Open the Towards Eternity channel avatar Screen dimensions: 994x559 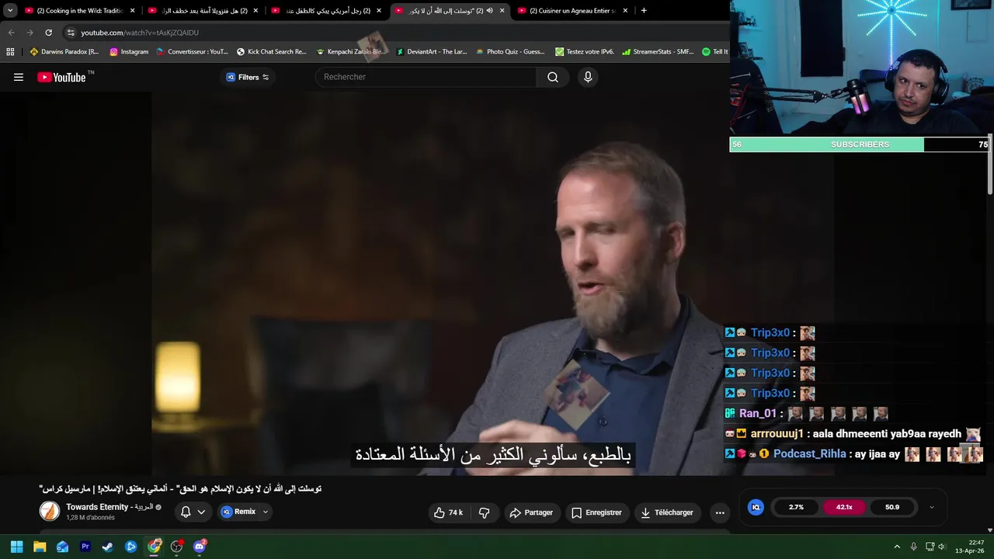click(50, 511)
